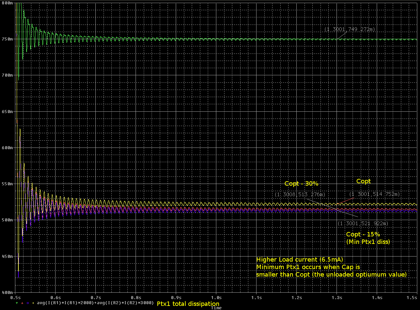Click the green triangle trace symbol in legend
420x310 pixels.
[17, 303]
